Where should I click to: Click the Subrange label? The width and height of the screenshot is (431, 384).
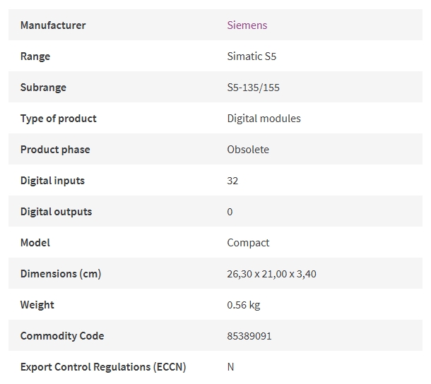[43, 88]
